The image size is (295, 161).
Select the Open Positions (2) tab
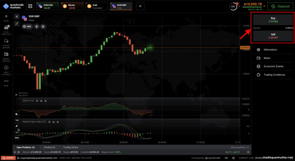tap(26, 147)
